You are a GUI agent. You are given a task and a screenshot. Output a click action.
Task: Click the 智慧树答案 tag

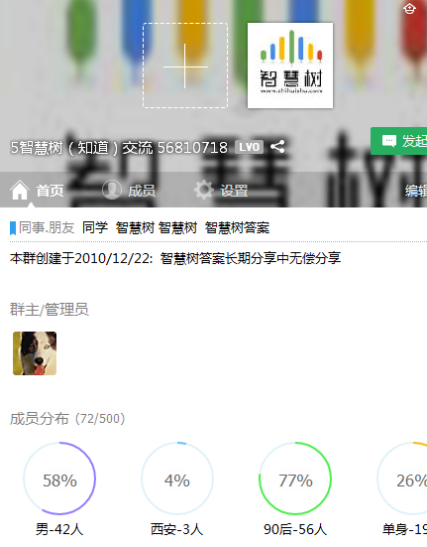pos(237,227)
